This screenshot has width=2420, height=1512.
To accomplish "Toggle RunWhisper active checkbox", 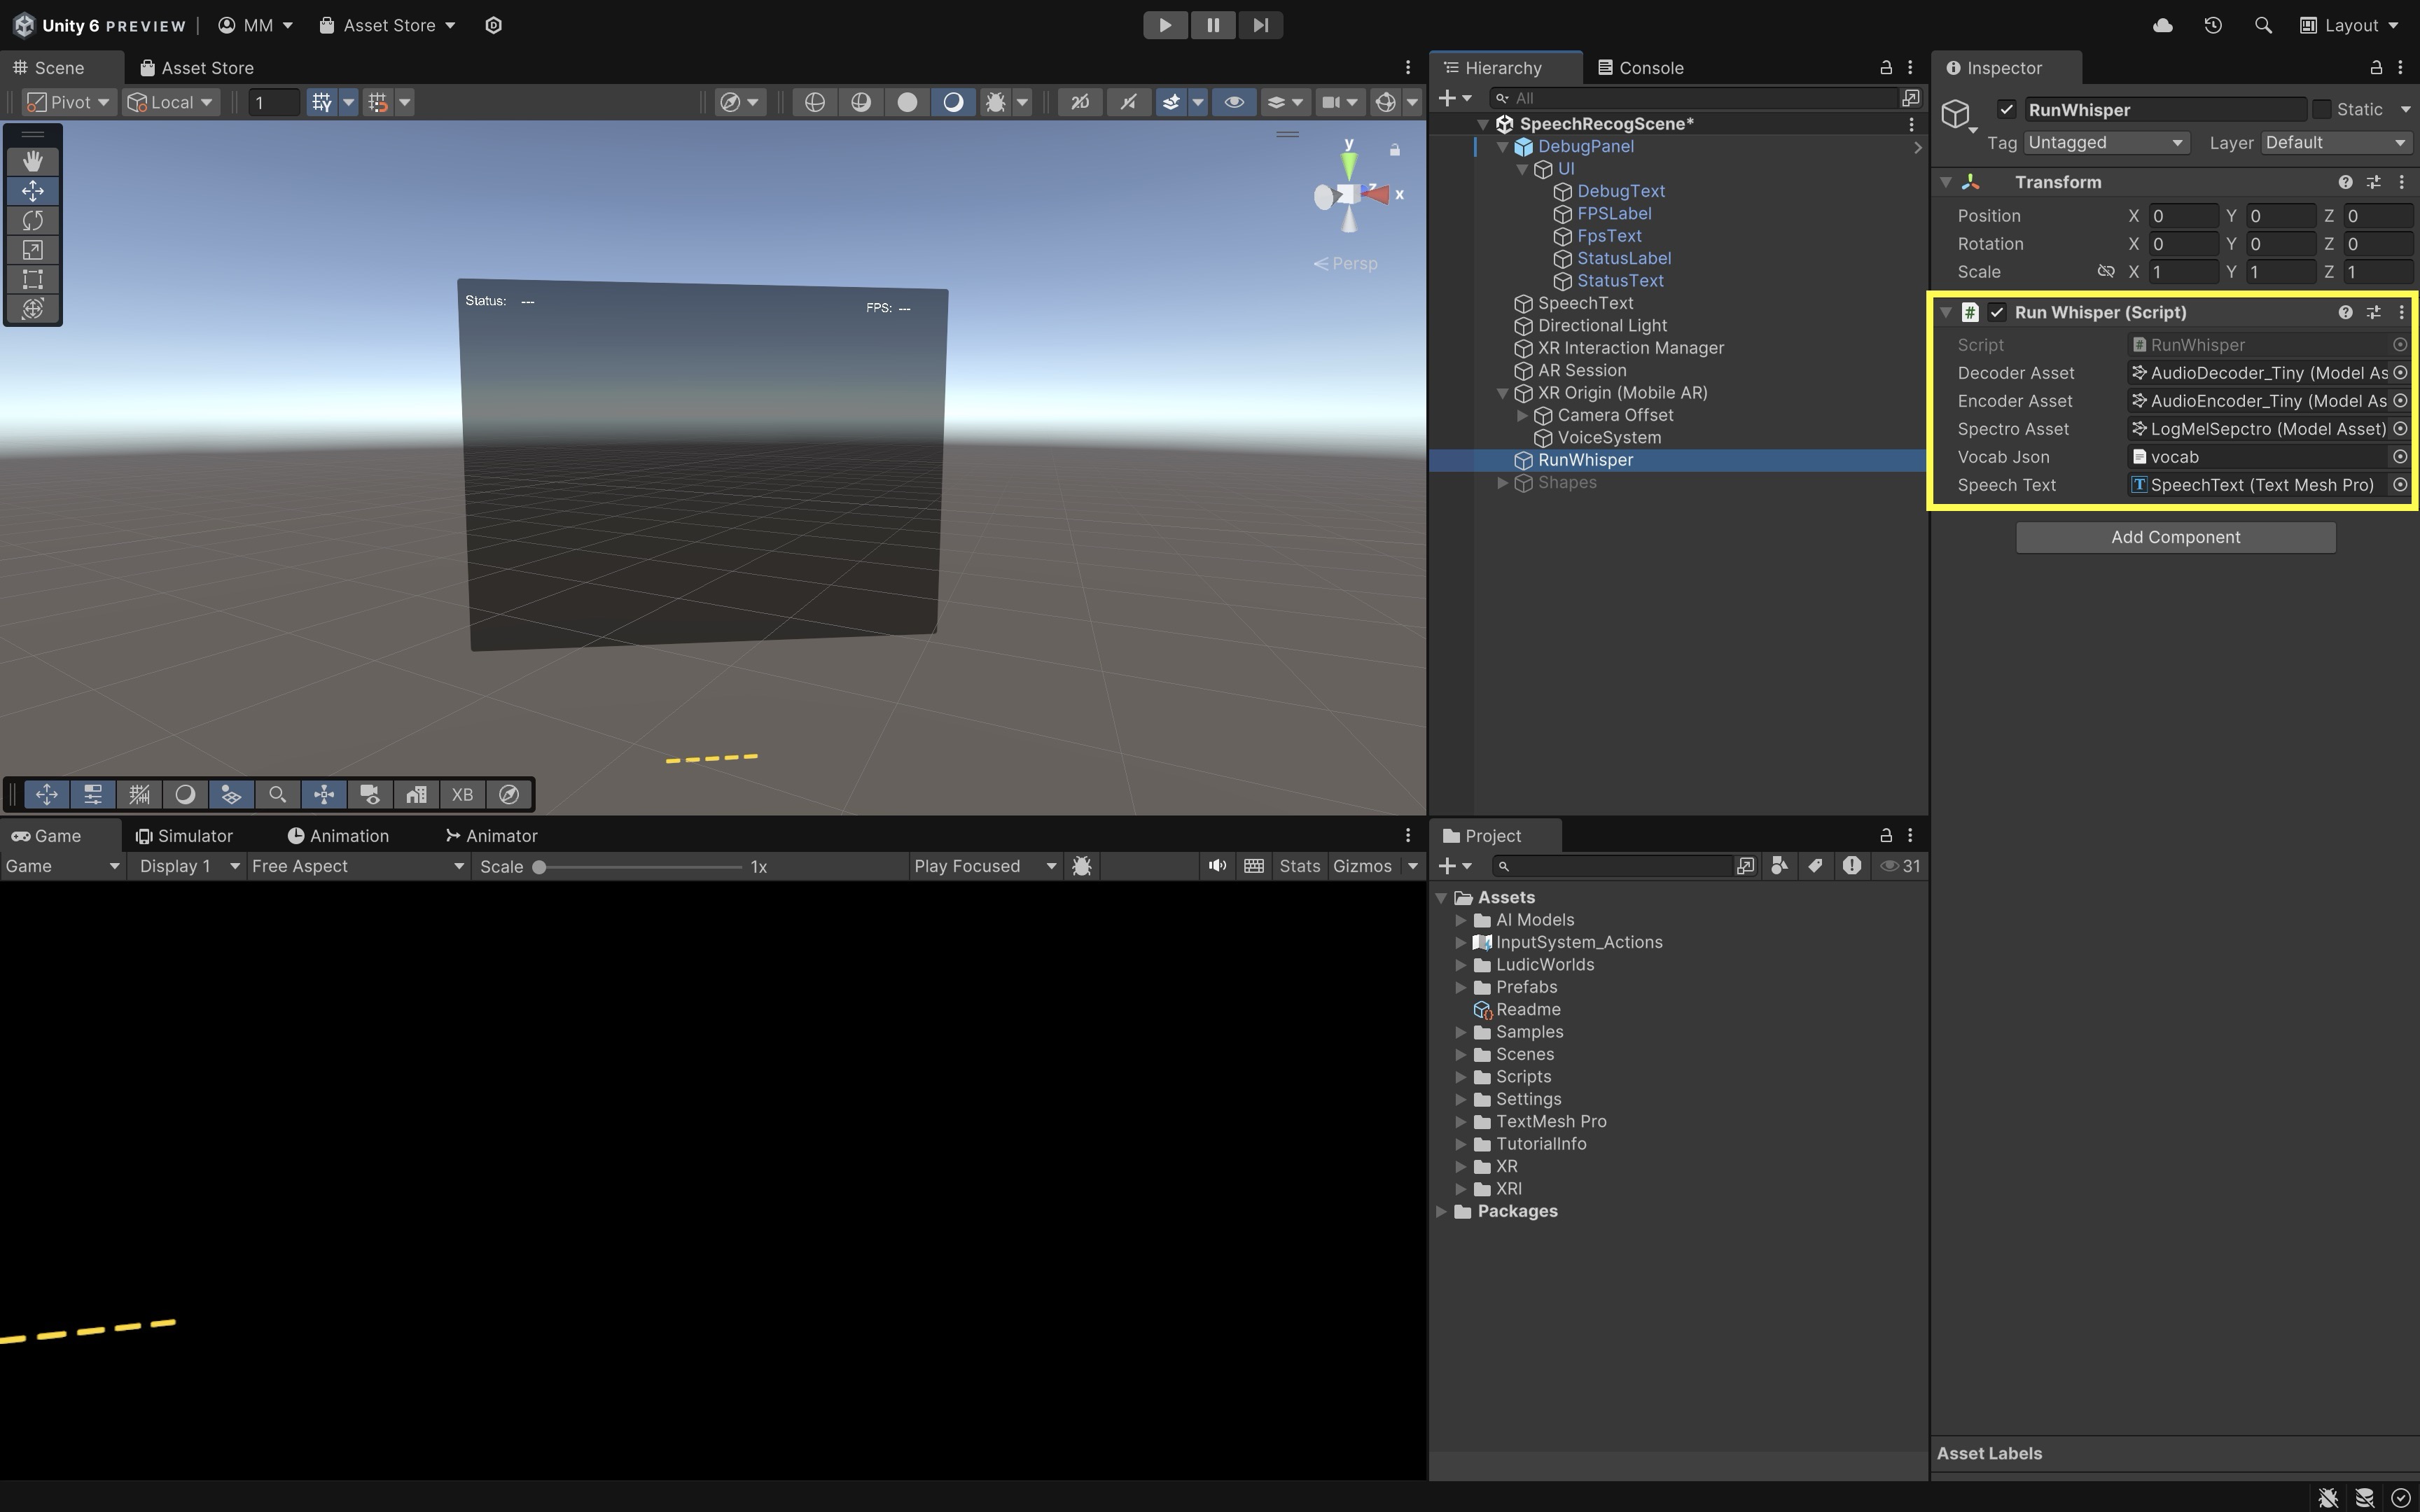I will [2006, 110].
